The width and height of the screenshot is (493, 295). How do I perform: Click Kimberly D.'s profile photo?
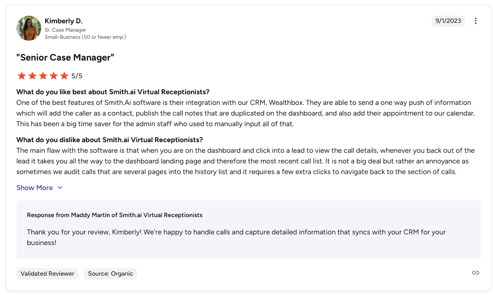pyautogui.click(x=29, y=28)
